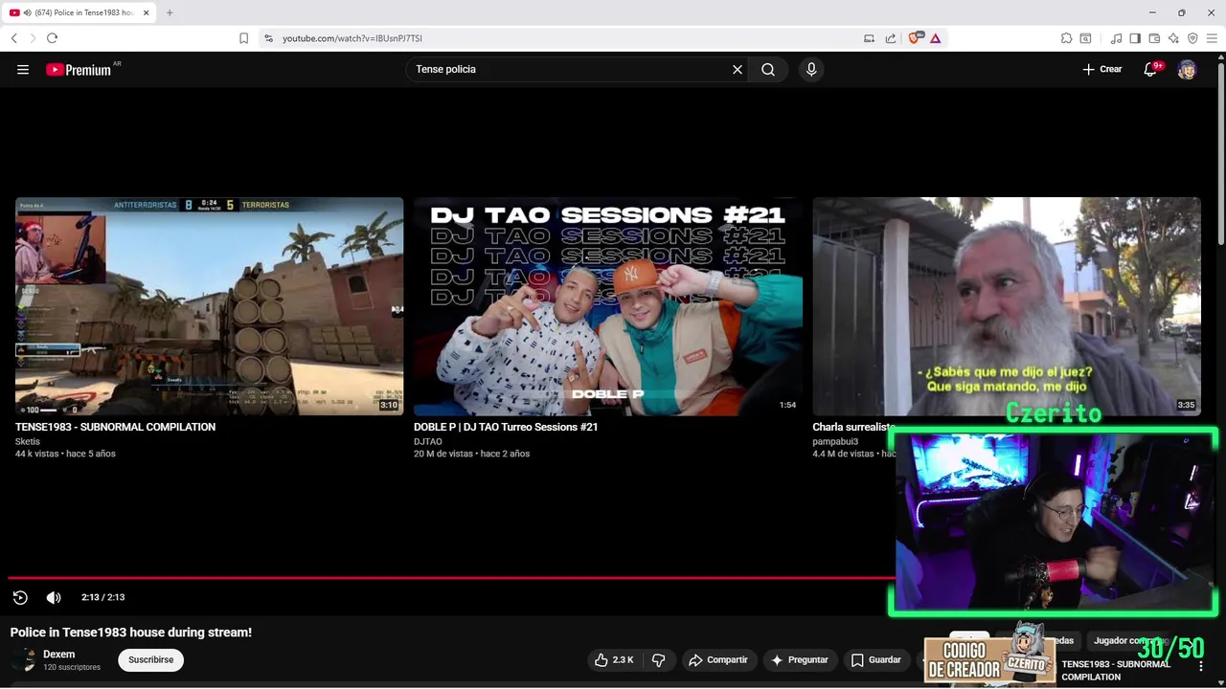Open browser extensions puzzle icon

tap(1066, 38)
